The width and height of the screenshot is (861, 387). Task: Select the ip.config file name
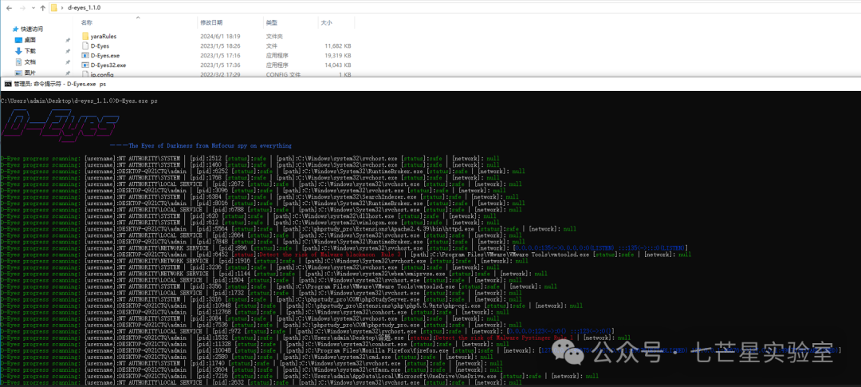(102, 74)
